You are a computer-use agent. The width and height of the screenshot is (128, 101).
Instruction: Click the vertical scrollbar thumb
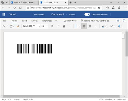click(x=127, y=44)
